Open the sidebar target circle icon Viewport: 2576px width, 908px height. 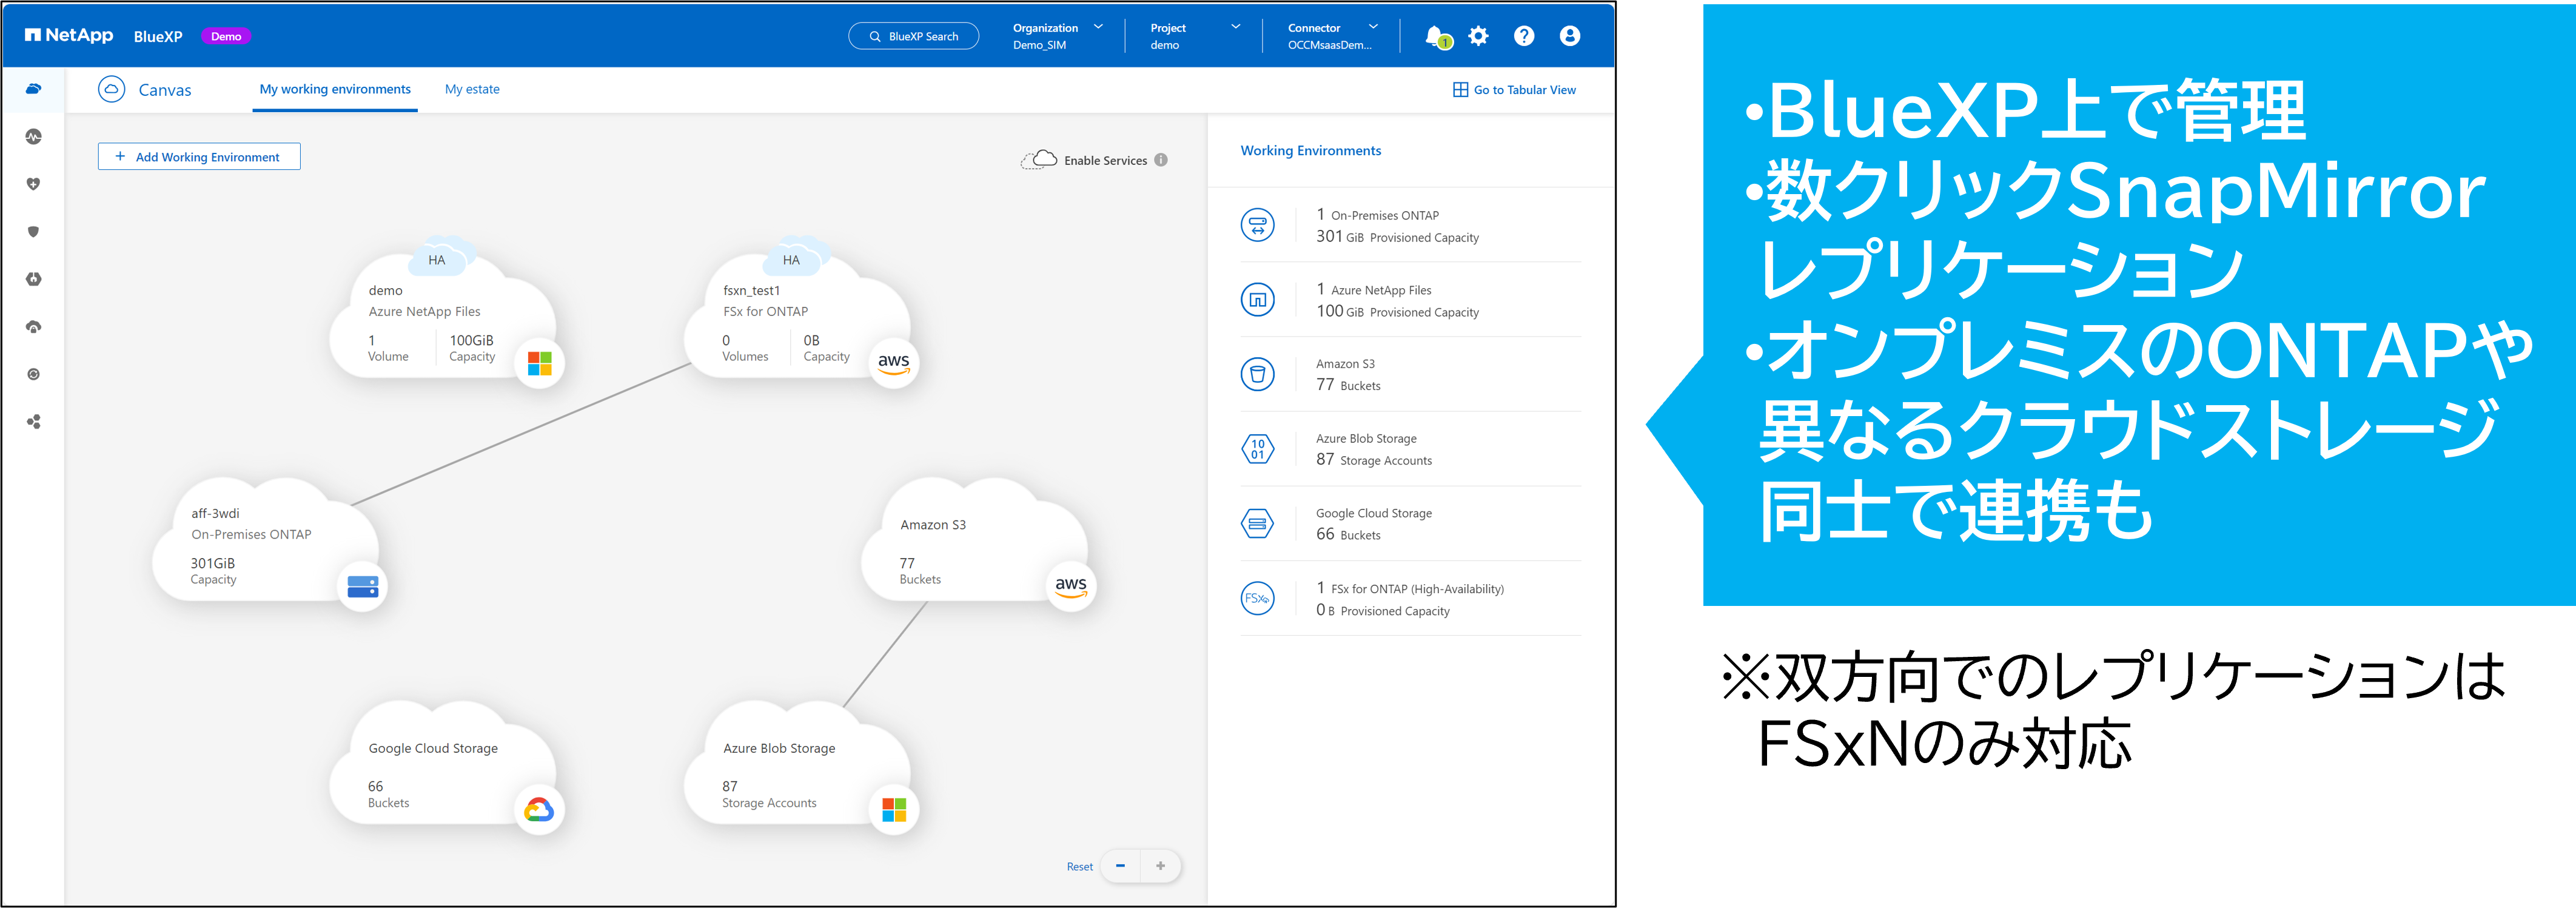(33, 374)
